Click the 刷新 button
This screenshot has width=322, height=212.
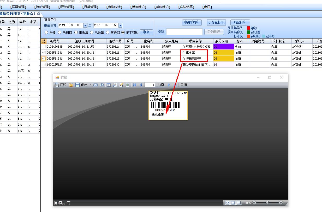click(x=146, y=32)
